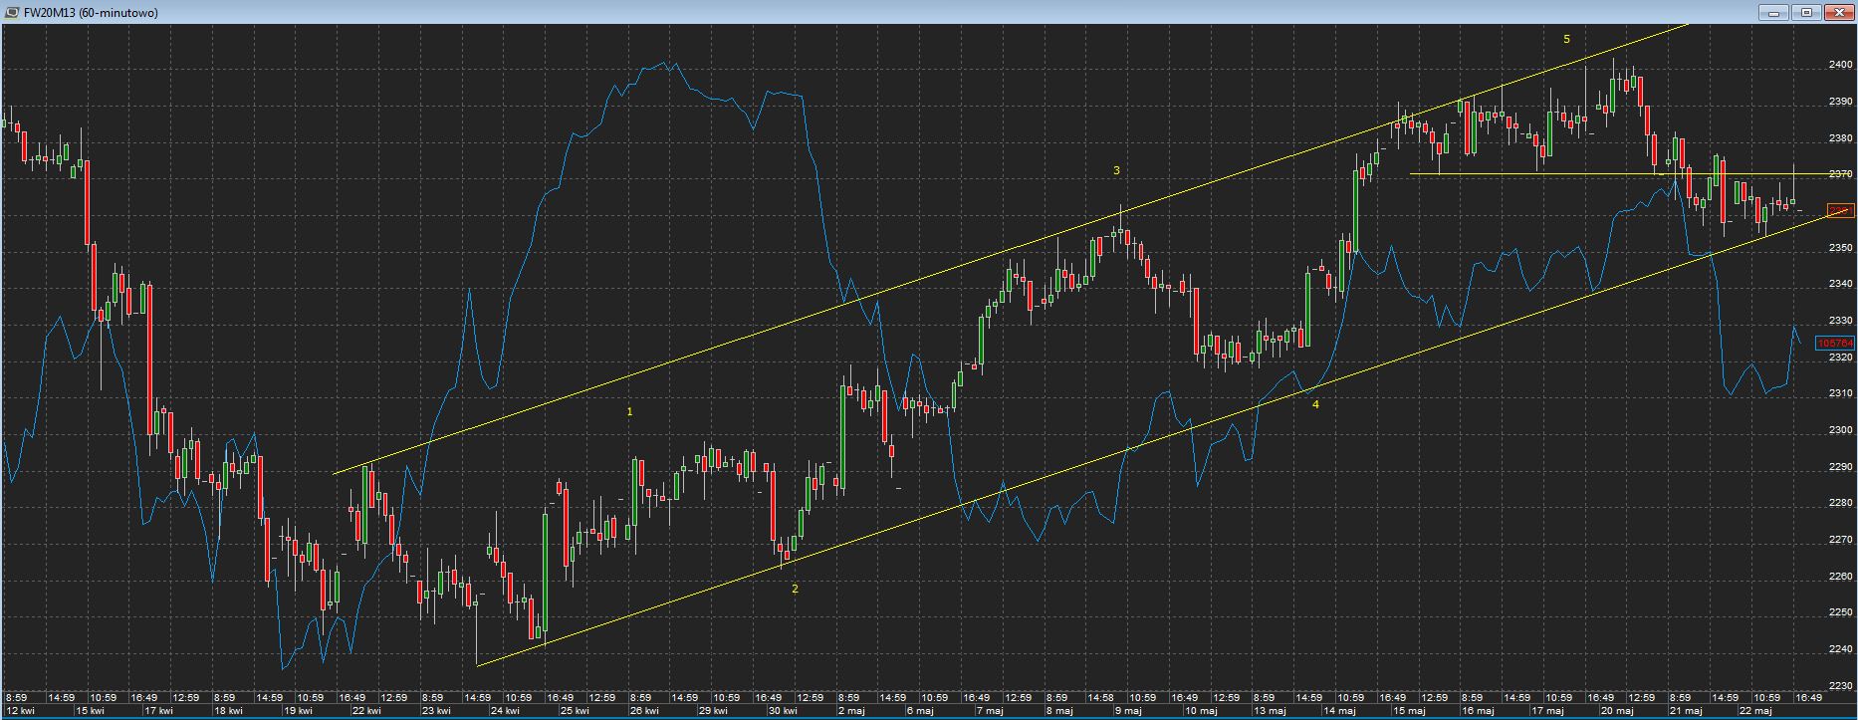Viewport: 1858px width, 720px height.
Task: Click the '14 maj' date label
Action: (x=1339, y=711)
